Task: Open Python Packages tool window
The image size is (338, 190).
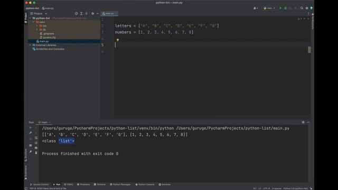Action: [x=120, y=185]
